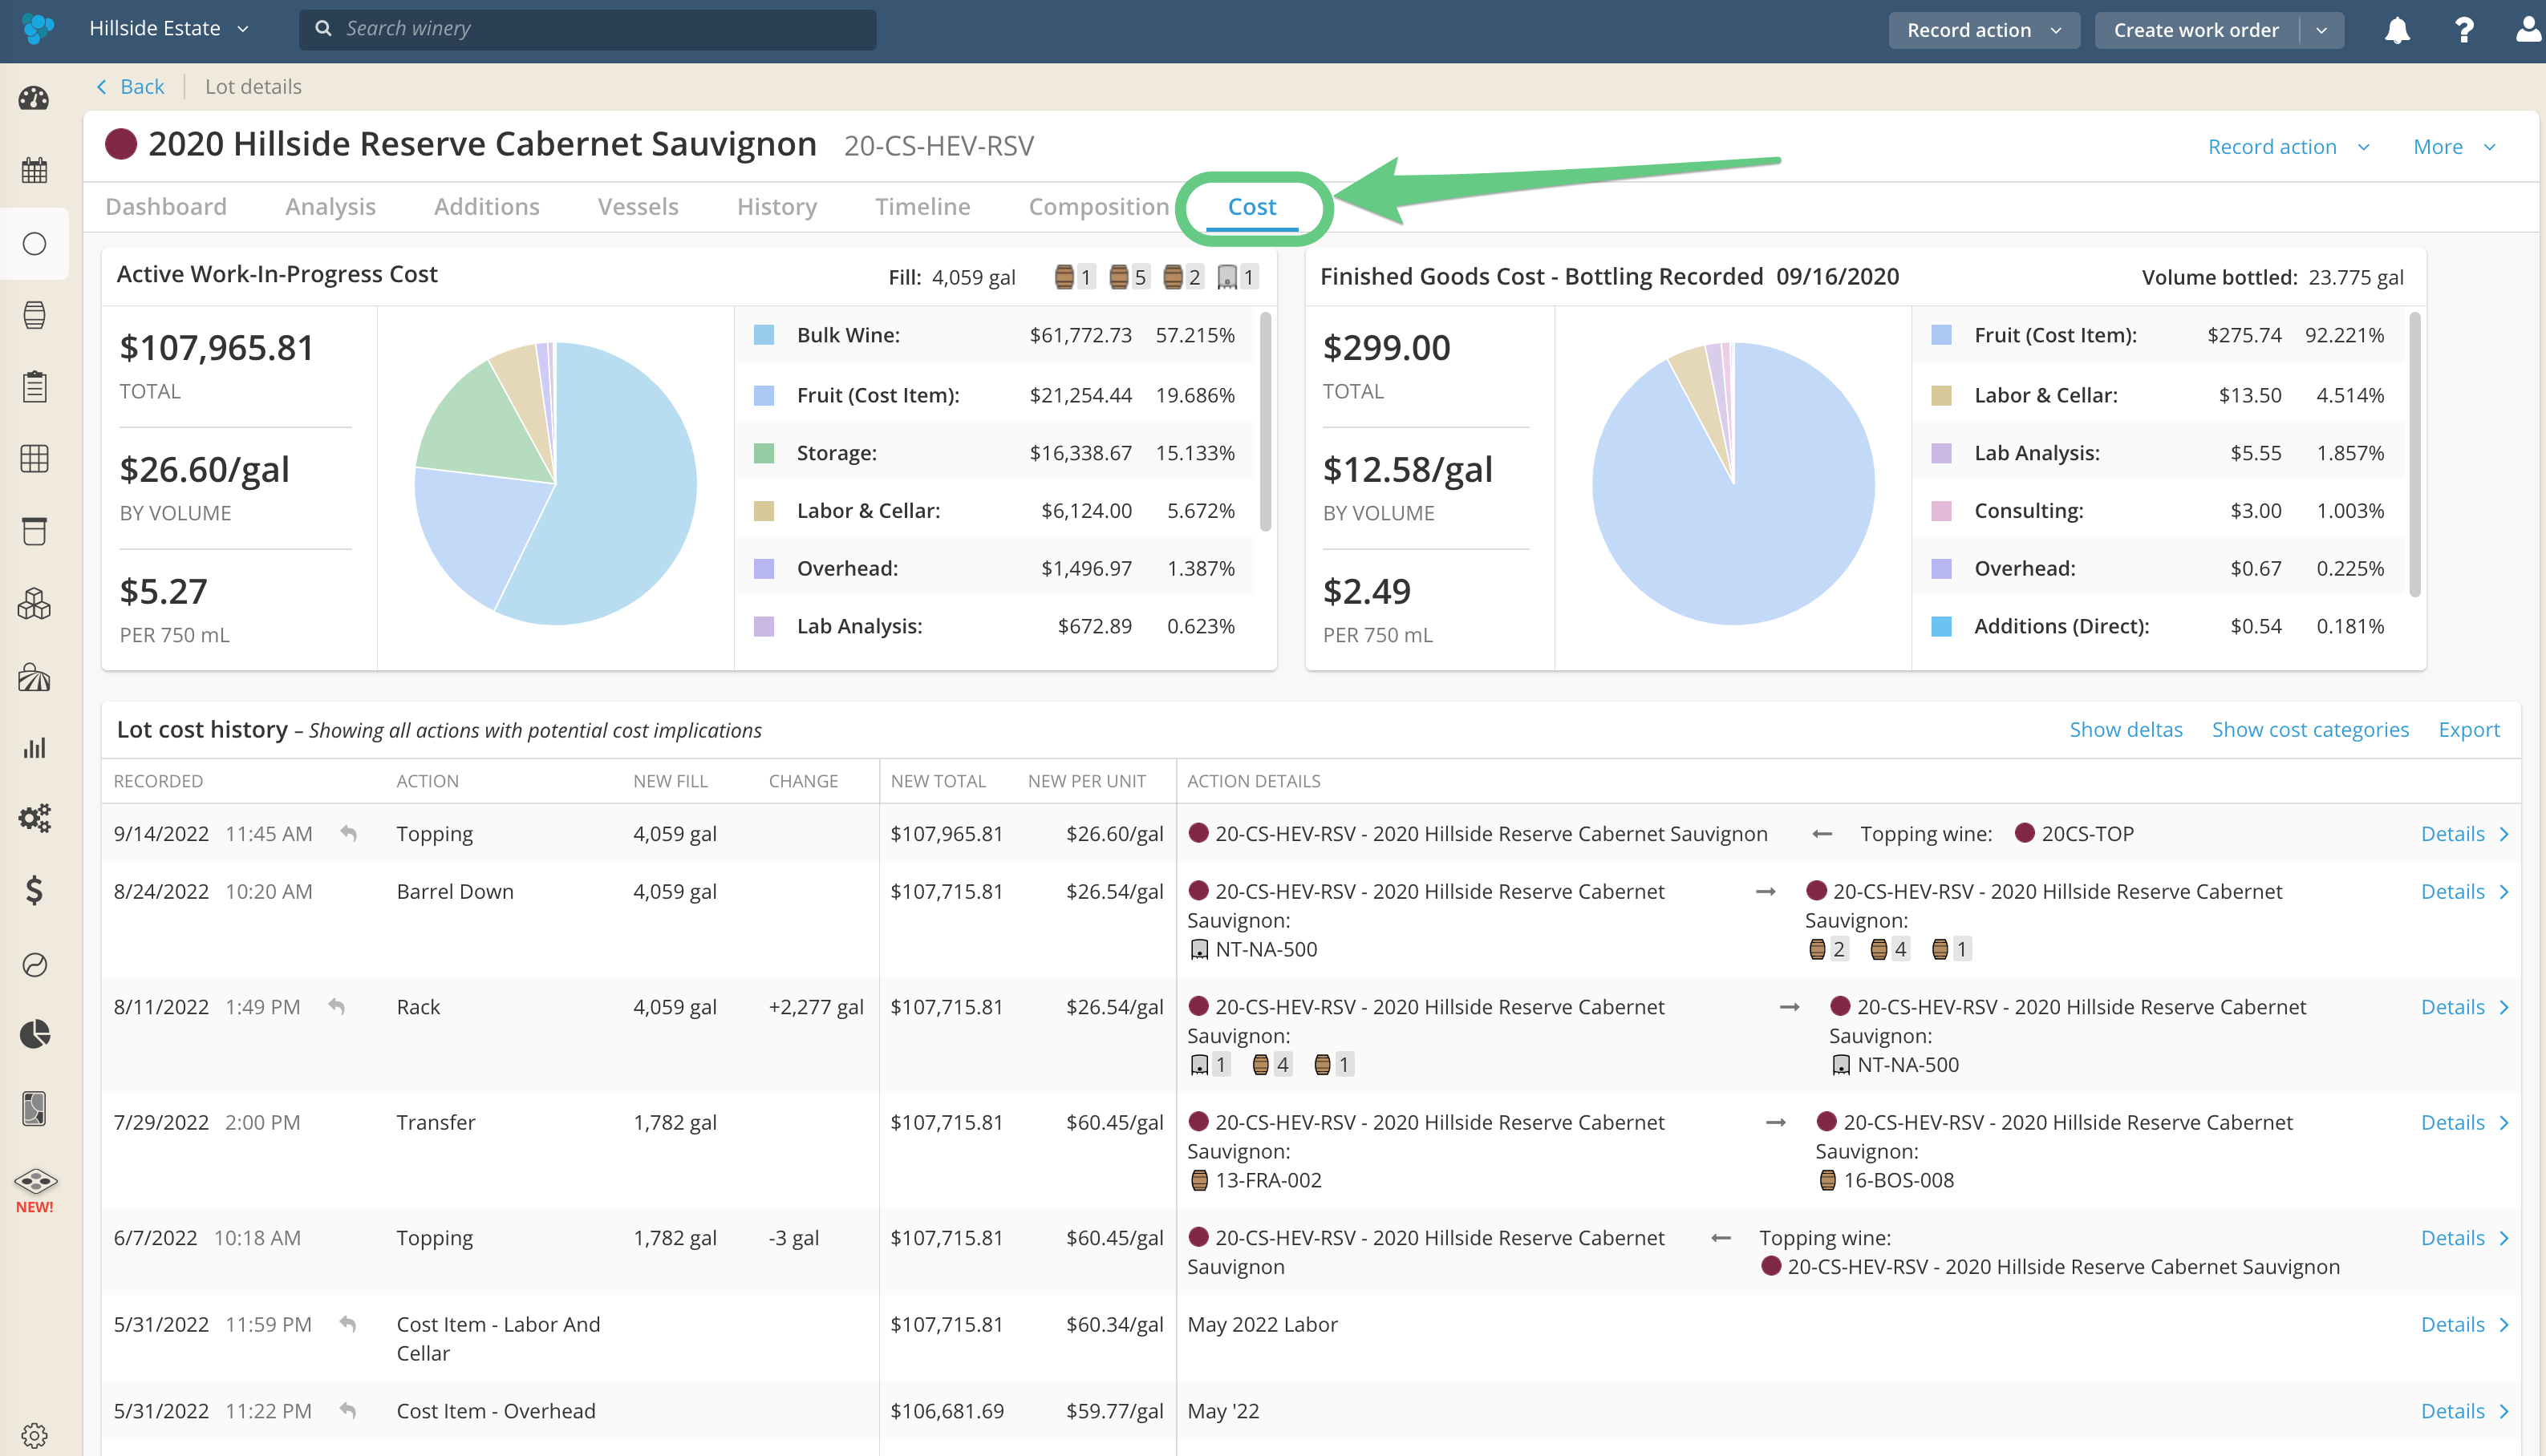
Task: Open the tank container sidebar icon
Action: 34,531
